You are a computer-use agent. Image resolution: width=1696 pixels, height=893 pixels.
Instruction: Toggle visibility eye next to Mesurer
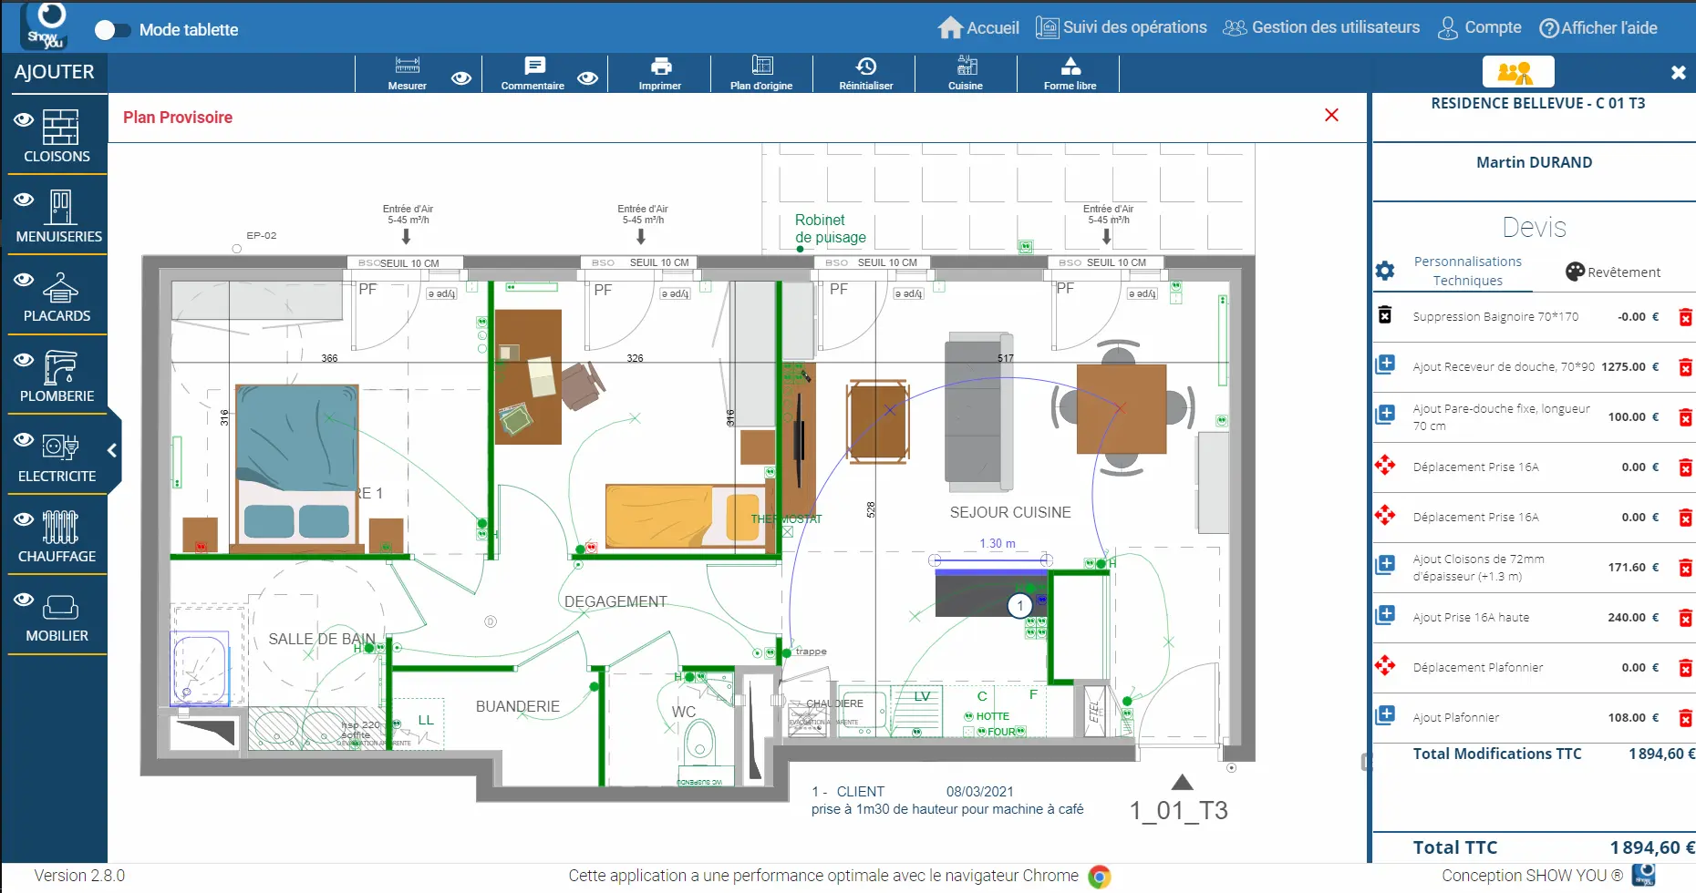coord(461,78)
